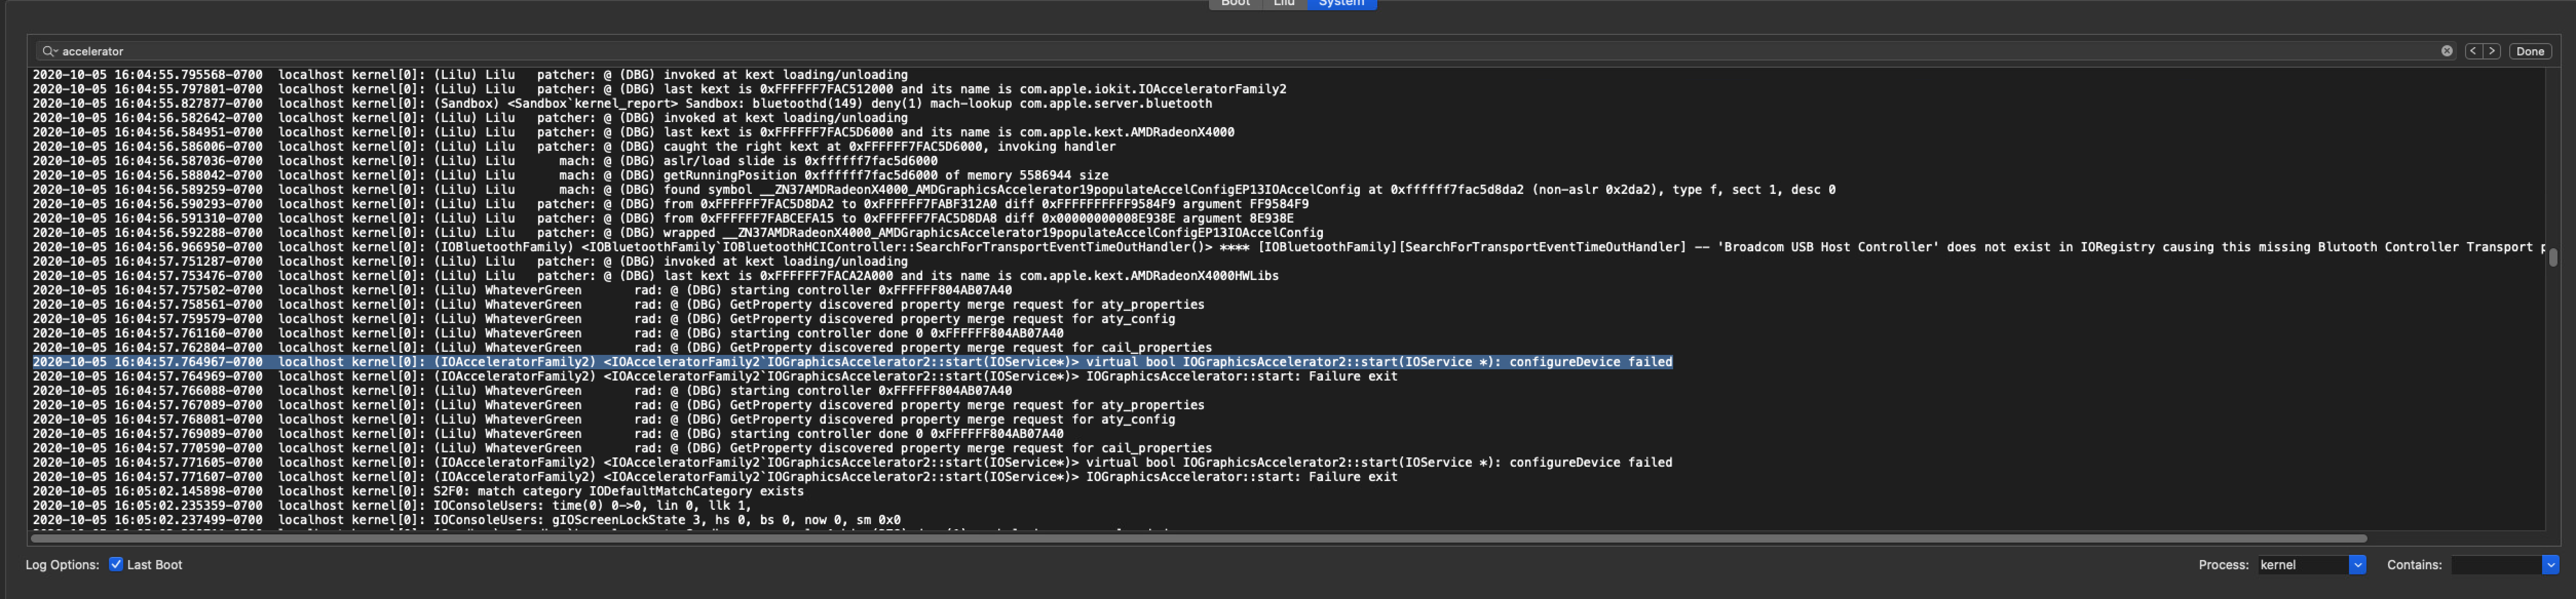Select 'IOConsoleUsers: time(0)' log line
Image resolution: width=2576 pixels, height=599 pixels.
392,505
